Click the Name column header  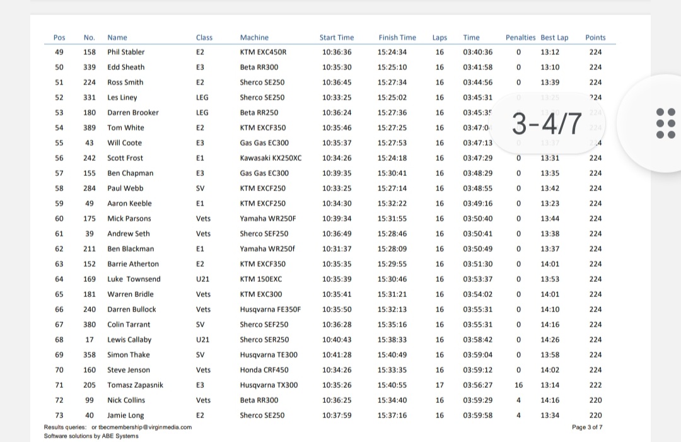pos(117,37)
